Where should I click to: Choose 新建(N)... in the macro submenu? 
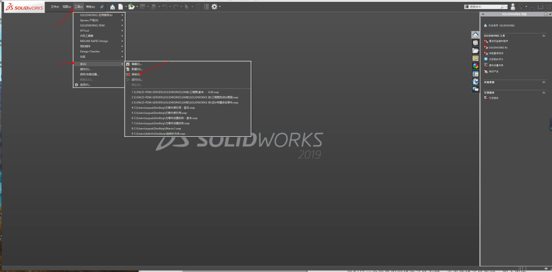coord(188,69)
